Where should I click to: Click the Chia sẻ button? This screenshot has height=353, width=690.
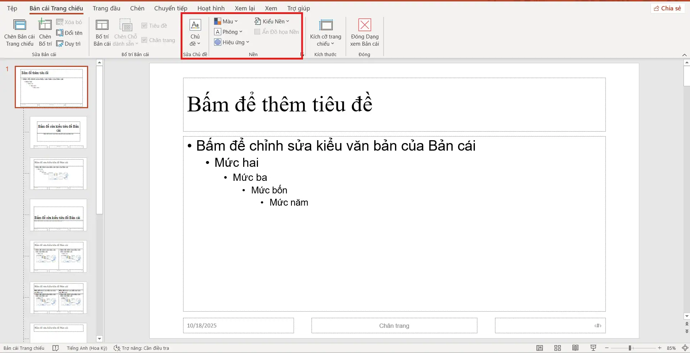tap(667, 8)
